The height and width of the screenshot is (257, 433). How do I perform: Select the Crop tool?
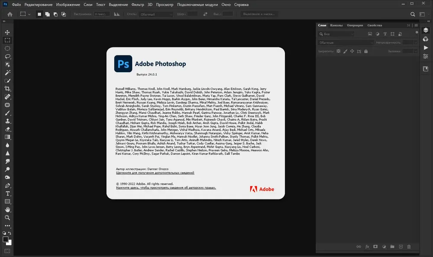[7, 89]
